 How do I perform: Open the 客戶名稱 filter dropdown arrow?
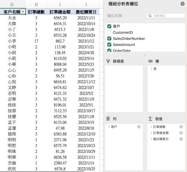click(23, 12)
